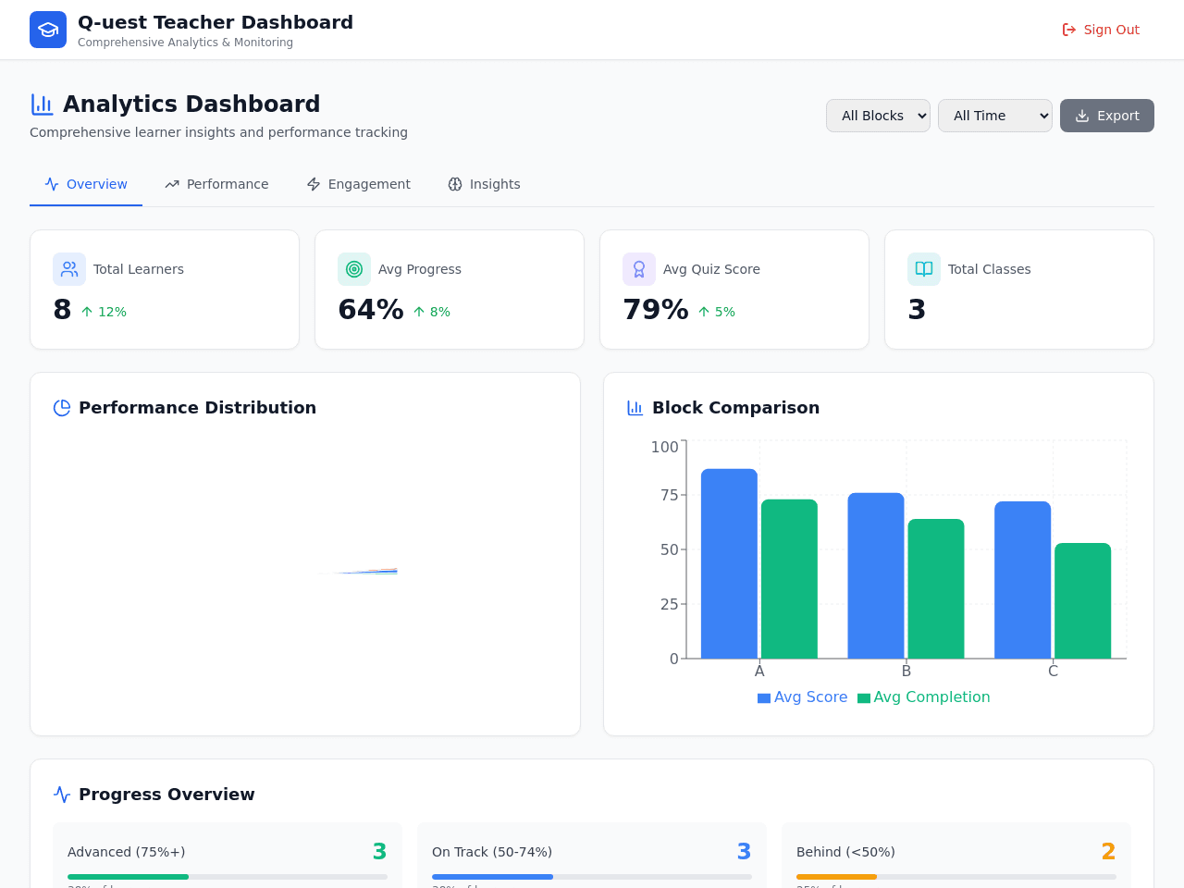The height and width of the screenshot is (888, 1184).
Task: Click the On Track (50-74%) label
Action: pos(492,852)
